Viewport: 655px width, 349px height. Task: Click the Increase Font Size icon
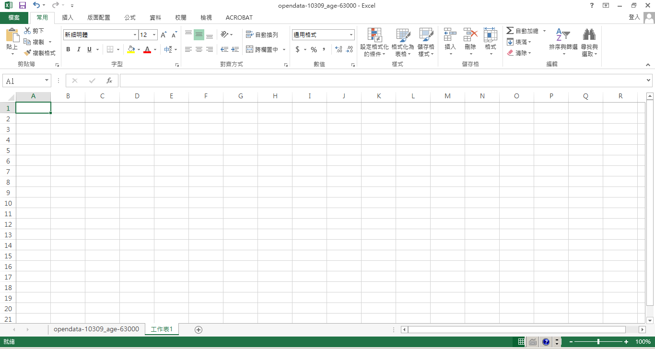coord(164,35)
